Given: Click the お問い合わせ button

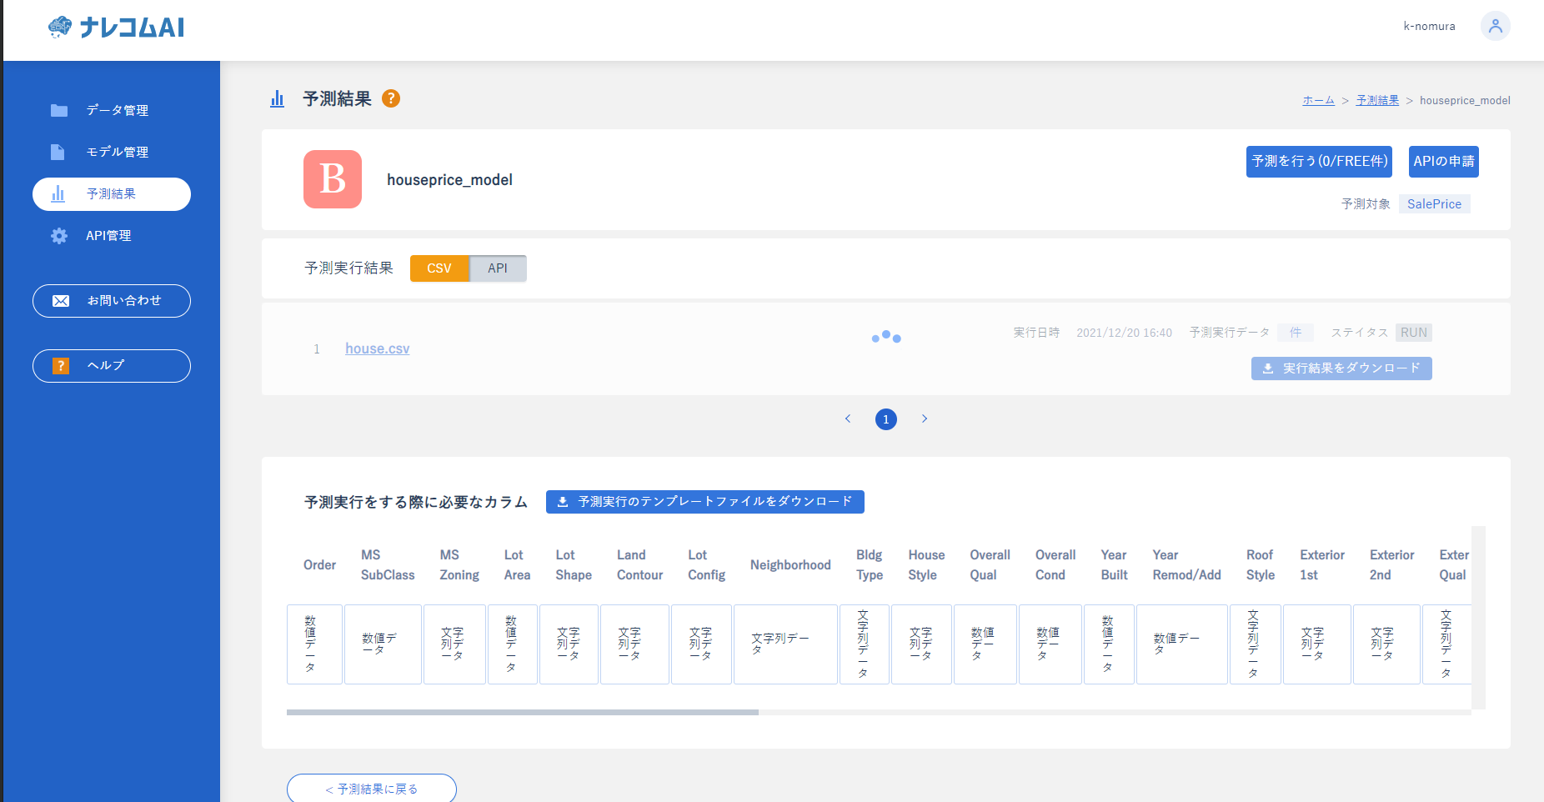Looking at the screenshot, I should point(112,301).
